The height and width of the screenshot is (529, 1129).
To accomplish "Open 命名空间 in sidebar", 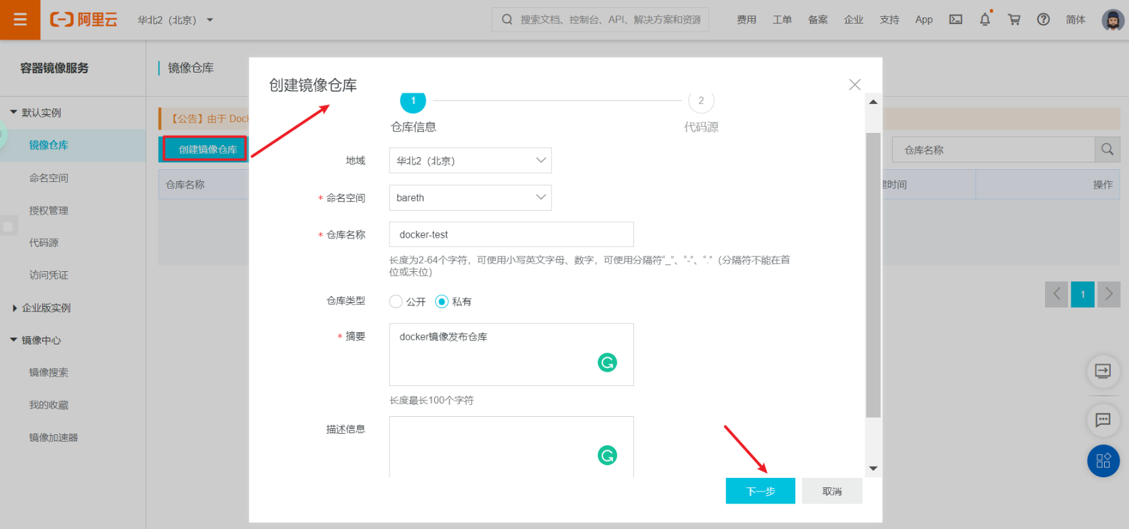I will point(48,178).
